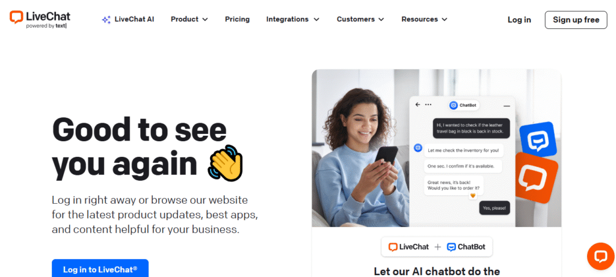Expand the Resources dropdown menu

(424, 19)
